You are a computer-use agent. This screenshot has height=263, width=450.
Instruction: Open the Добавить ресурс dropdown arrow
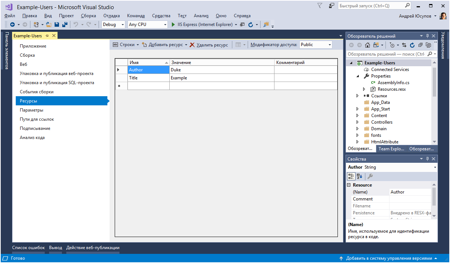click(x=186, y=45)
